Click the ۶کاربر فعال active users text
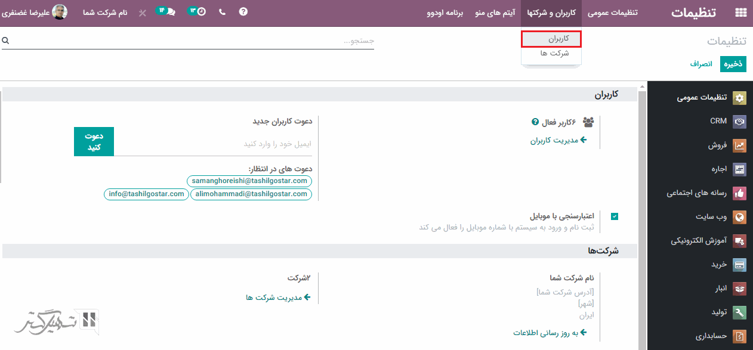The width and height of the screenshot is (753, 350). 559,122
